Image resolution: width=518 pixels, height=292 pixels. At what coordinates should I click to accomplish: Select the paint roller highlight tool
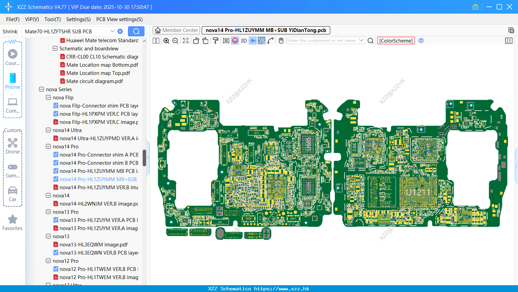(216, 40)
